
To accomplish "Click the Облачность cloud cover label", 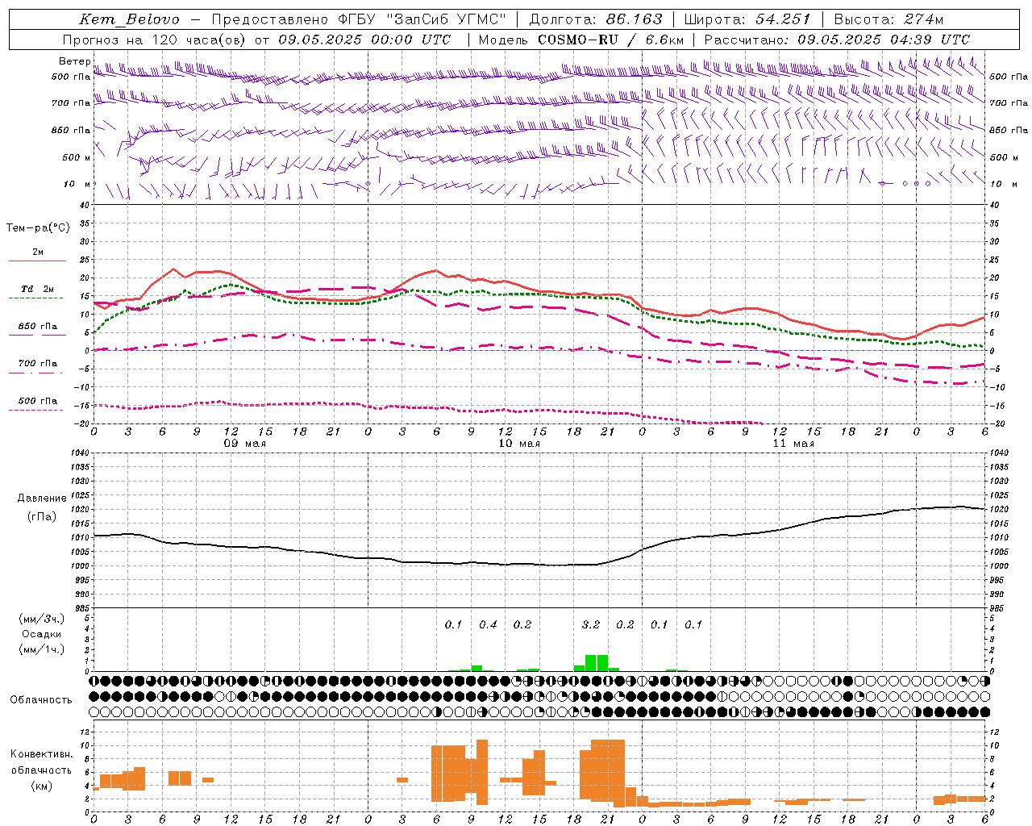I will (41, 699).
